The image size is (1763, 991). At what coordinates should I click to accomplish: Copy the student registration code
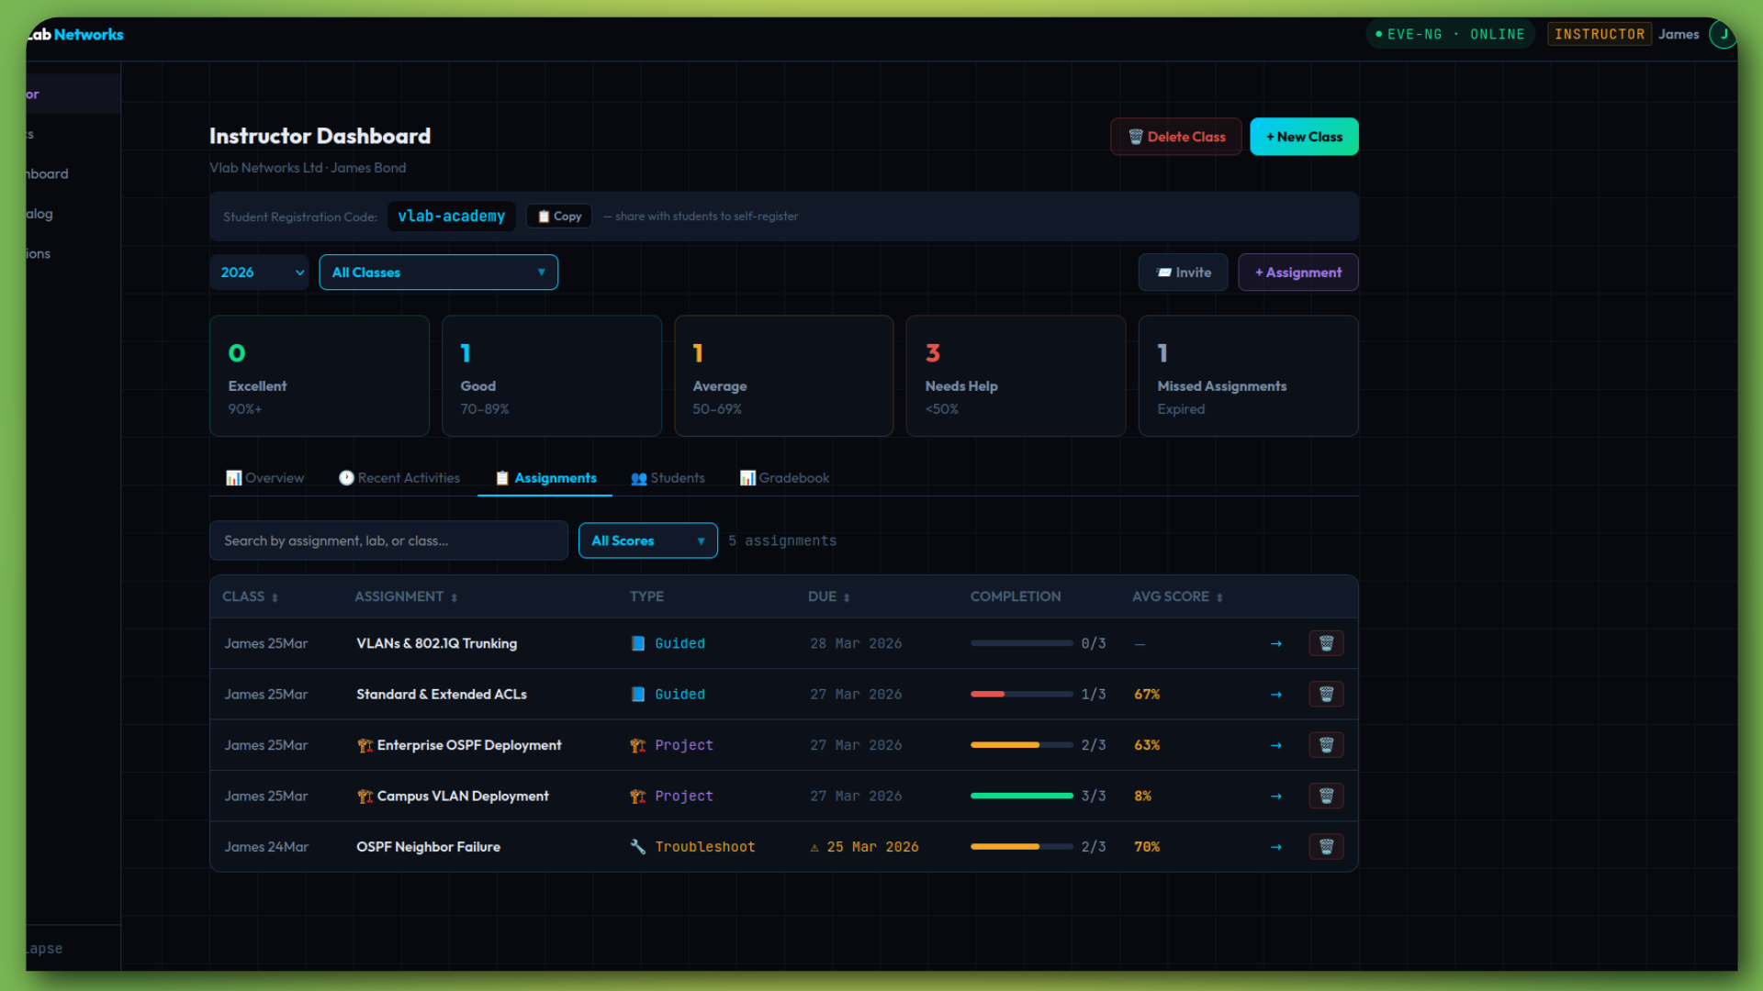(x=558, y=217)
